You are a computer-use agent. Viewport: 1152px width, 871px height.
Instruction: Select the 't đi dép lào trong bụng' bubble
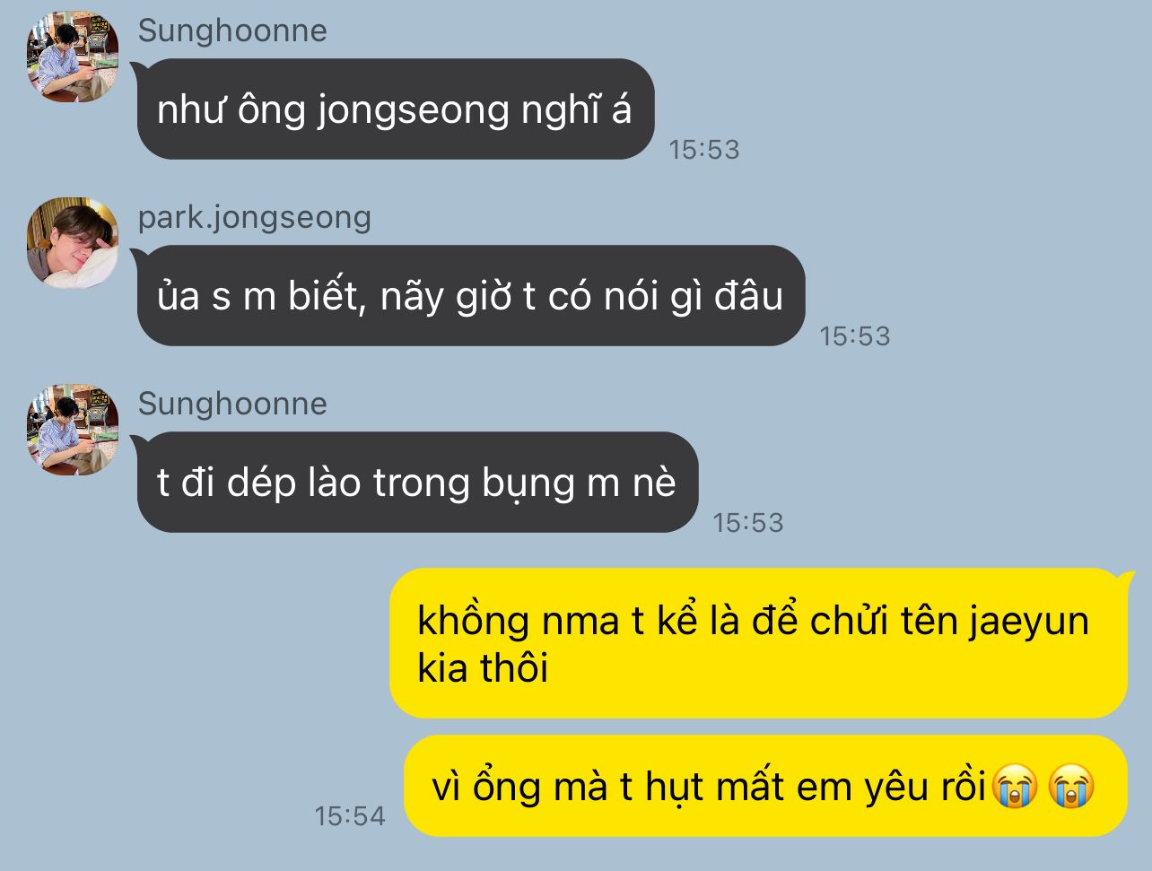point(415,483)
